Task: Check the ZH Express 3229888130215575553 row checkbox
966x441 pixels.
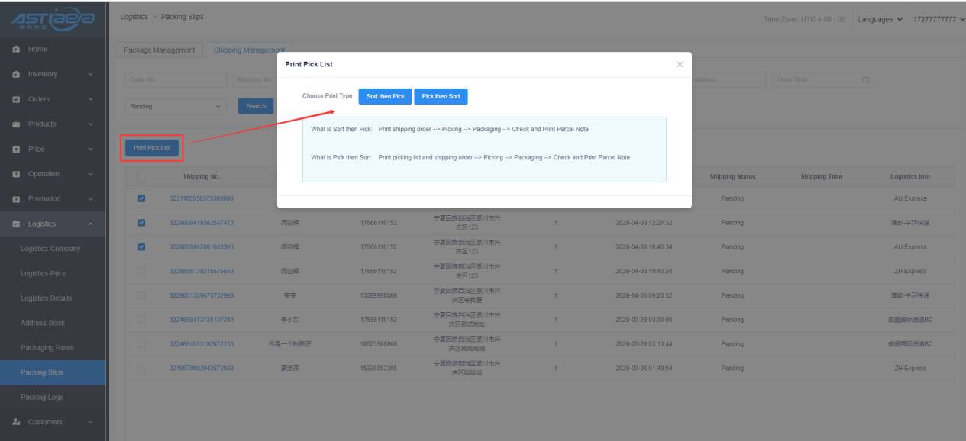Action: coord(141,271)
